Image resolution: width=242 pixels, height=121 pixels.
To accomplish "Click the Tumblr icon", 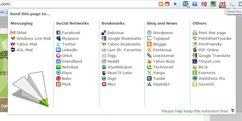I will pos(149,78).
